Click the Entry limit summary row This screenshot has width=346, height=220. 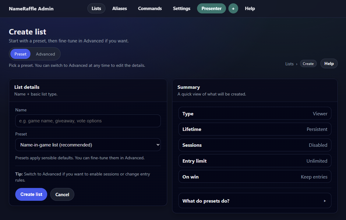tap(255, 160)
